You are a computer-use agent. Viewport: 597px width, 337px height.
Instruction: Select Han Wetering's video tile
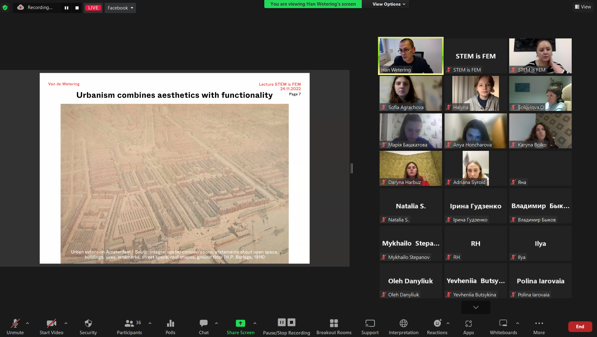point(411,56)
